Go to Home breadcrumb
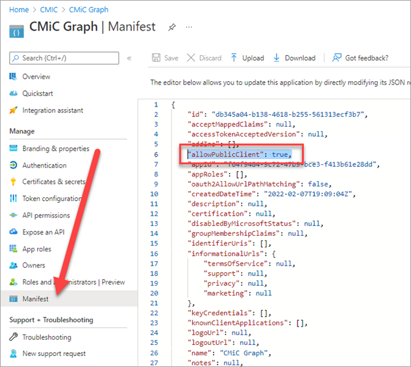This screenshot has height=367, width=411. [x=19, y=10]
